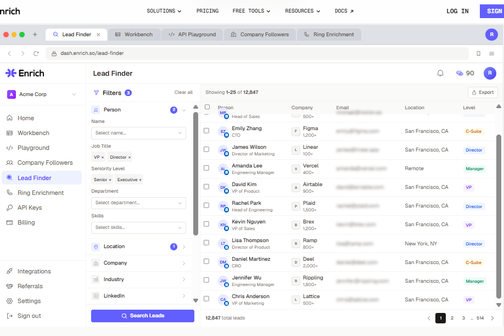Image resolution: width=504 pixels, height=336 pixels.
Task: Select Daniel Martinez's row checkbox
Action: coord(206,261)
